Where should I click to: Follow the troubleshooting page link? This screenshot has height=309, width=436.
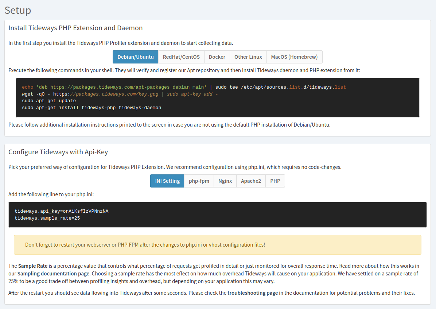(x=253, y=293)
